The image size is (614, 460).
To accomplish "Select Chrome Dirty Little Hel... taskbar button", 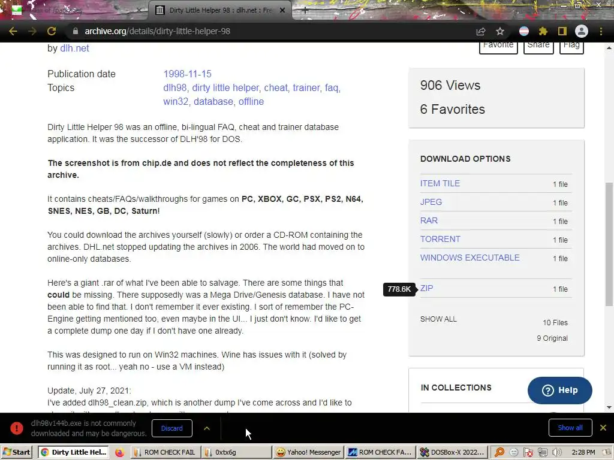I will 74,452.
